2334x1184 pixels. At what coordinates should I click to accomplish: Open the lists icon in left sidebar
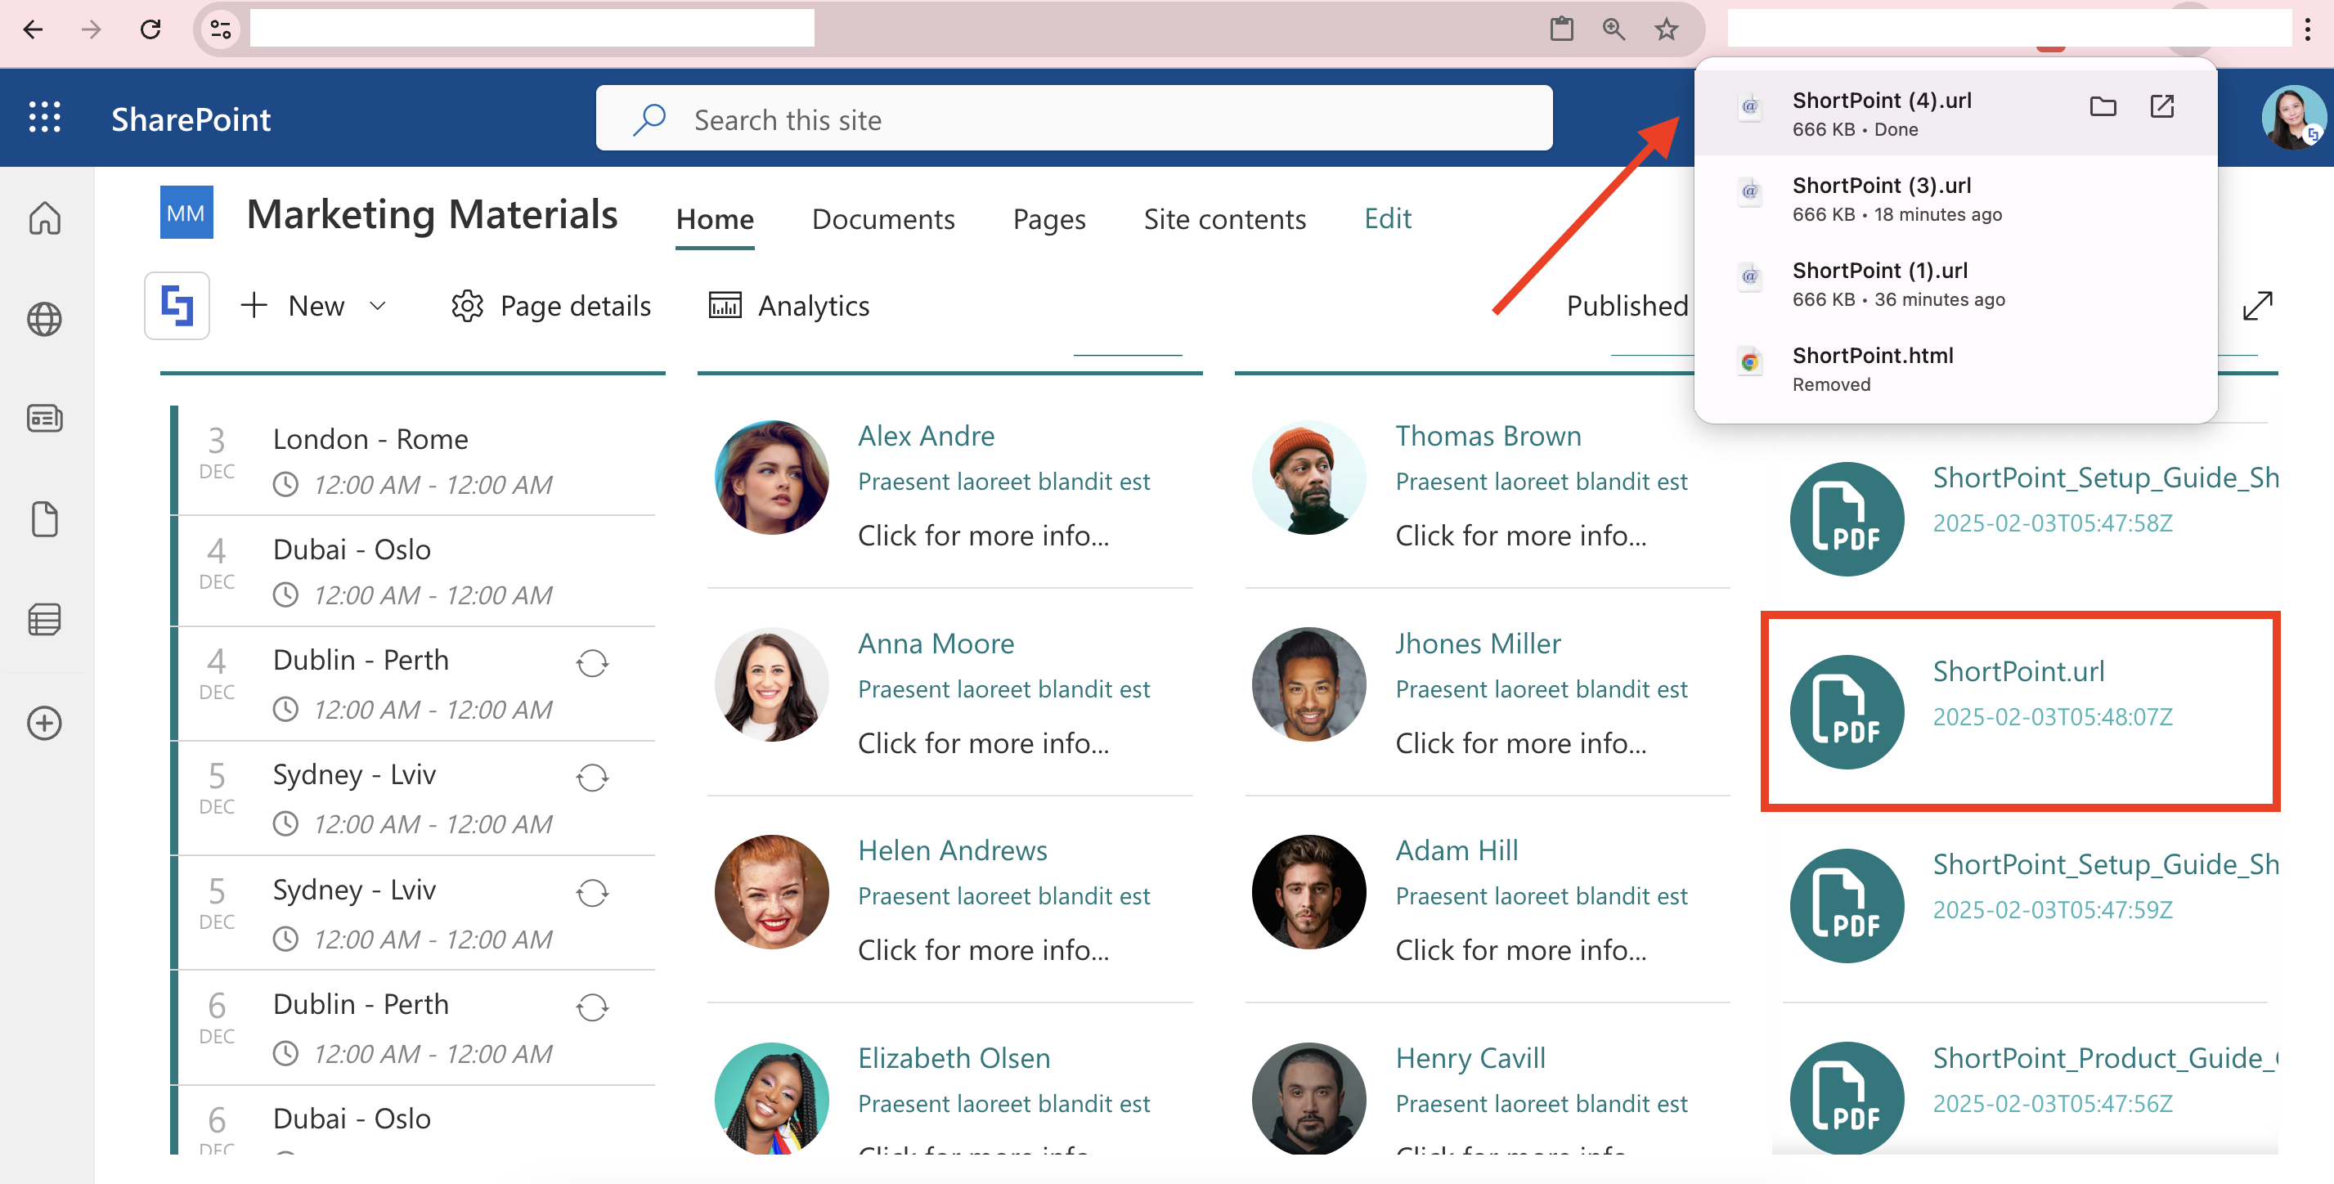(x=44, y=621)
